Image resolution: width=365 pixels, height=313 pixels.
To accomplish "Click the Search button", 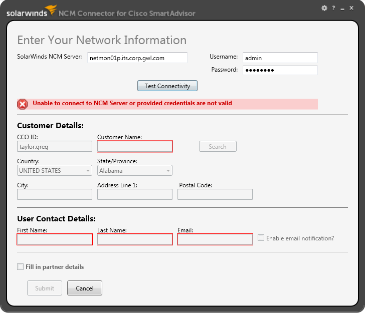I will coord(218,147).
